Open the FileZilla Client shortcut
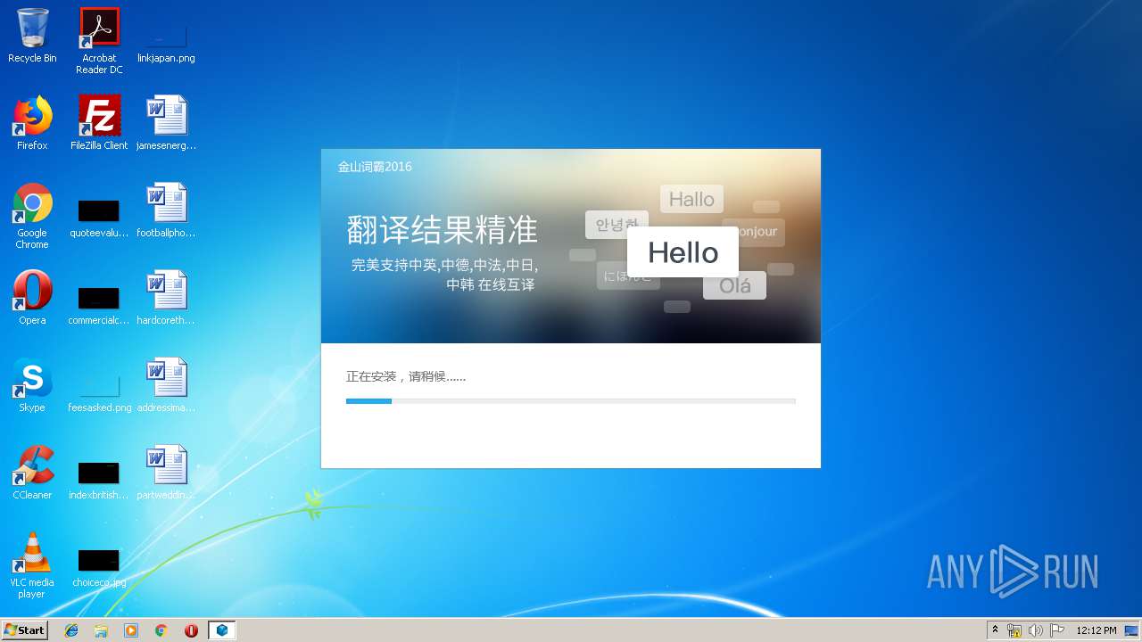 tap(99, 123)
